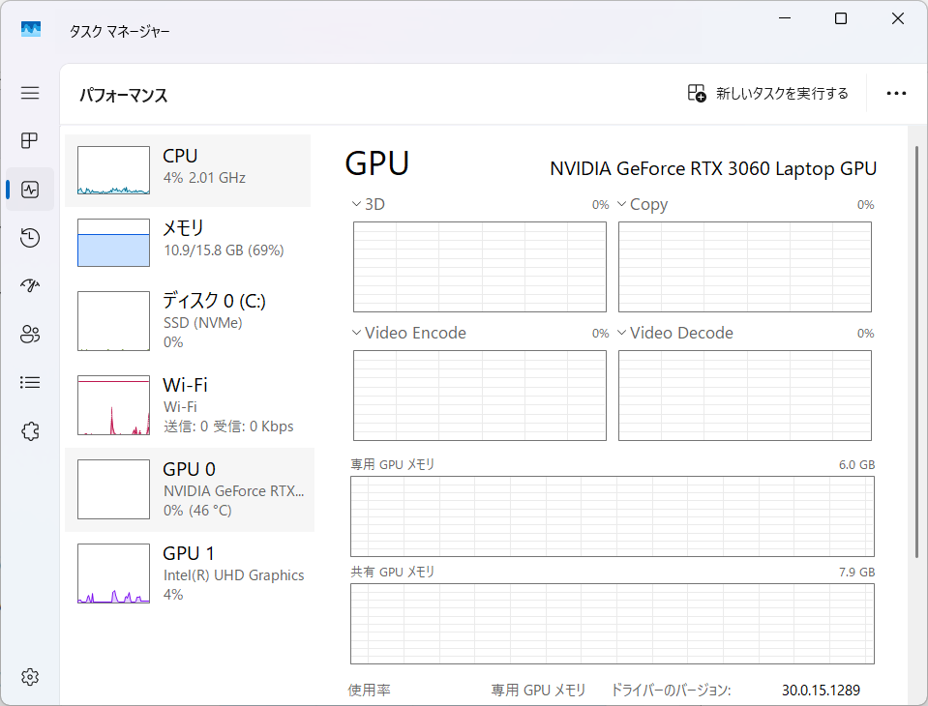Select the Wi-Fi graph item

click(x=188, y=405)
